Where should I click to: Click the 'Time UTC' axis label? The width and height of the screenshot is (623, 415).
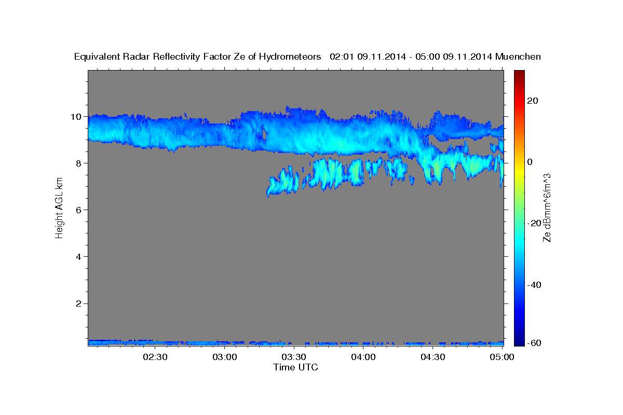[x=295, y=368]
